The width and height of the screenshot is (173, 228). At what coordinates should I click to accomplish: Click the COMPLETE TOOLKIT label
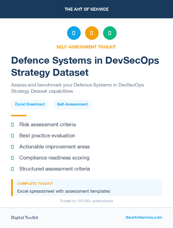pyautogui.click(x=35, y=184)
